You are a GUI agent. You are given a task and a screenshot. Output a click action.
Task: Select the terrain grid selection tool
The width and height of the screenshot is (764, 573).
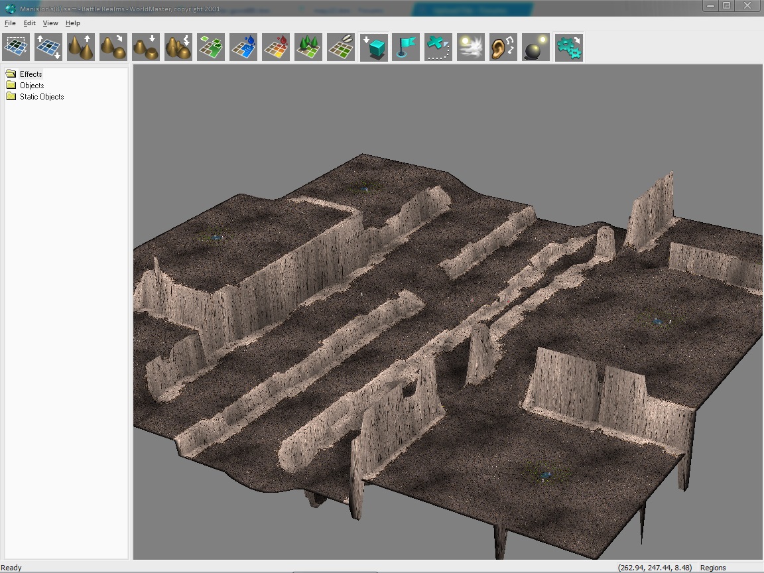[x=17, y=48]
